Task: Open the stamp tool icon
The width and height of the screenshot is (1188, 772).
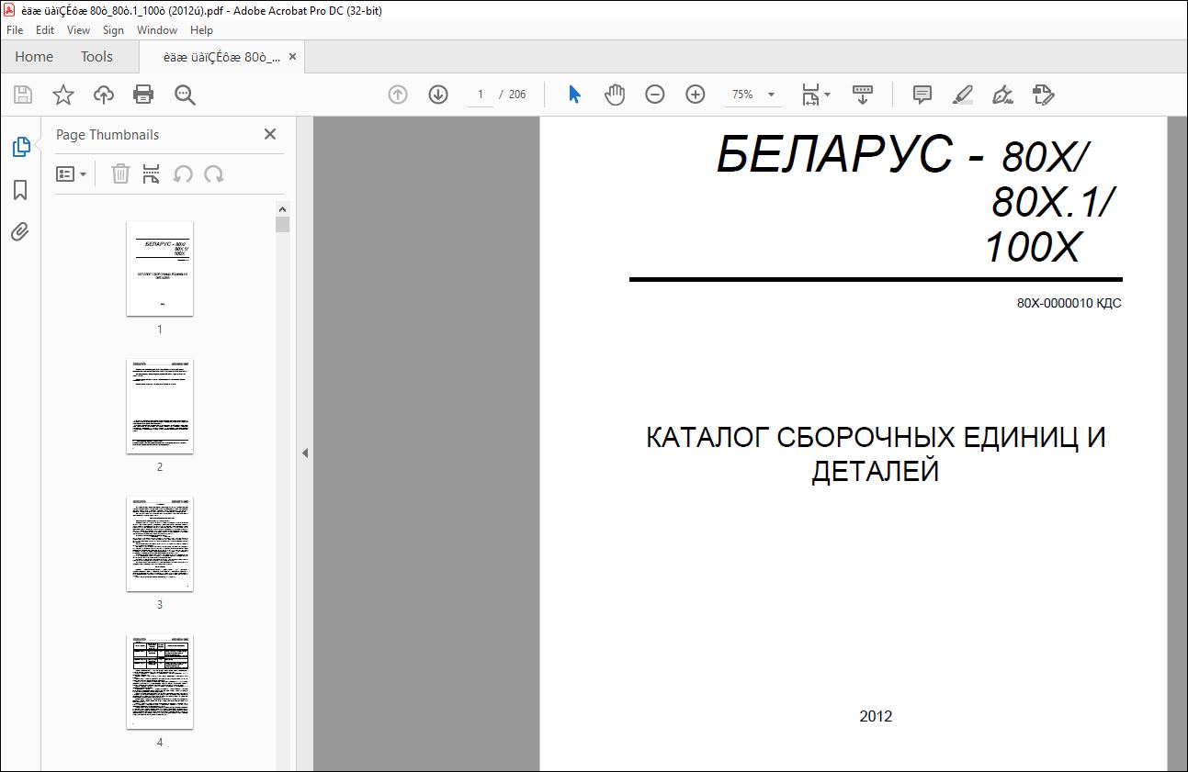Action: 1043,95
